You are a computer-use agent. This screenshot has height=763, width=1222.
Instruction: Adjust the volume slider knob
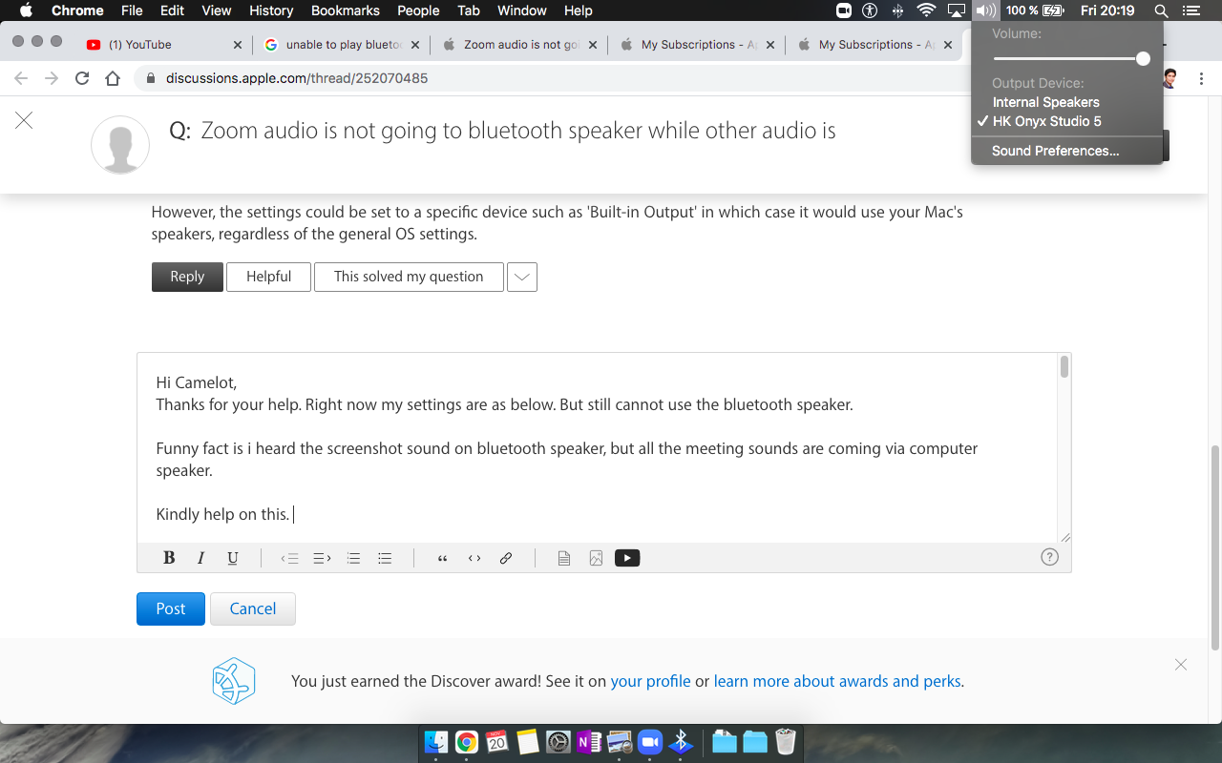click(x=1143, y=58)
